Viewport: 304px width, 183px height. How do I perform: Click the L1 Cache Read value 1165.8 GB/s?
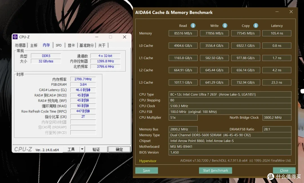(x=183, y=58)
